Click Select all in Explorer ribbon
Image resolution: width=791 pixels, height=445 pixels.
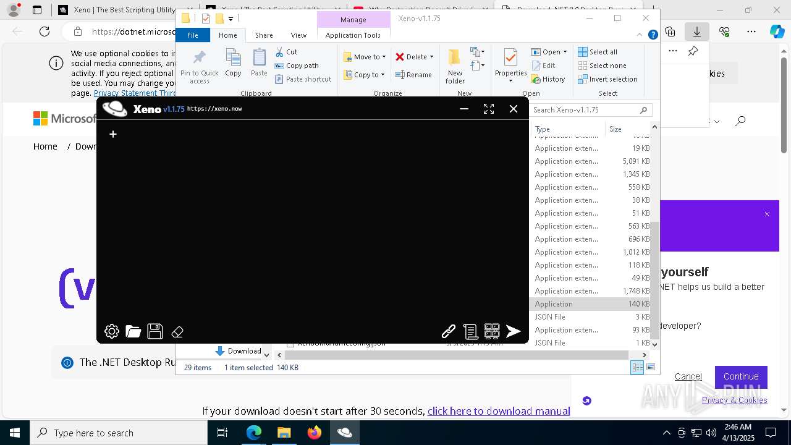click(x=598, y=52)
